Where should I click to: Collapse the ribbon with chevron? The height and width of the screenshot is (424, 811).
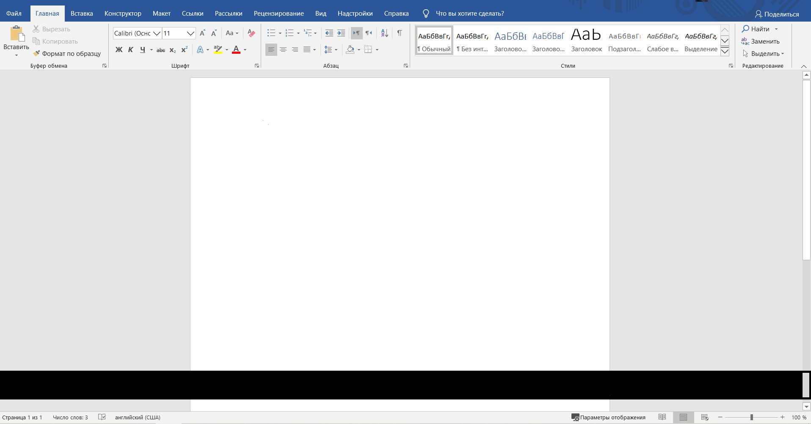pos(804,66)
